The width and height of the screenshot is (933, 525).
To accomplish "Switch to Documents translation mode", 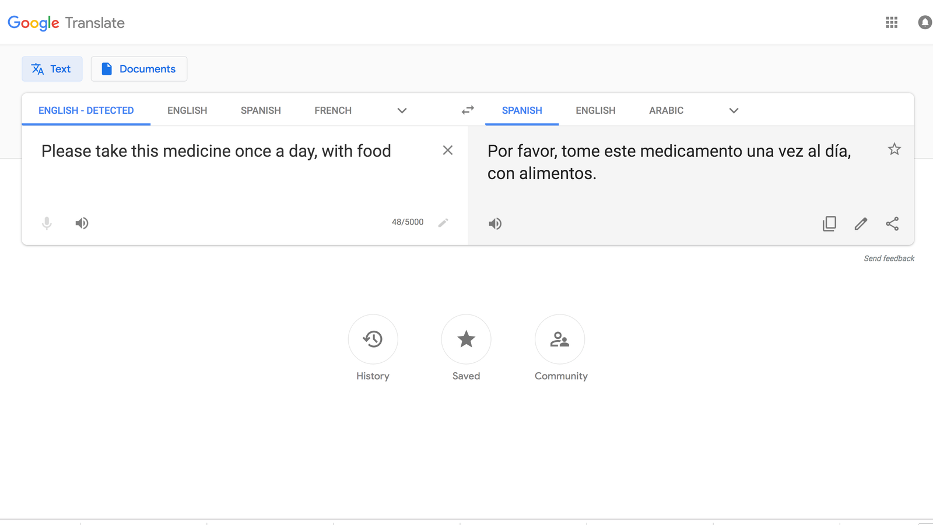I will [x=139, y=69].
